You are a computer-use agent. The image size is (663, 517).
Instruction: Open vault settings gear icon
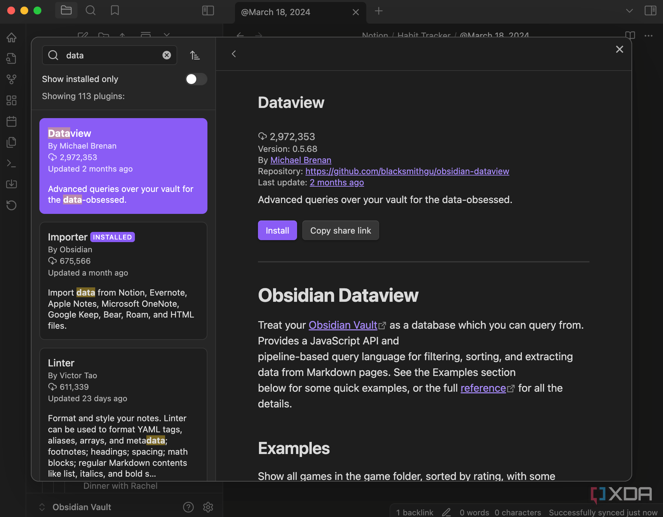click(208, 507)
